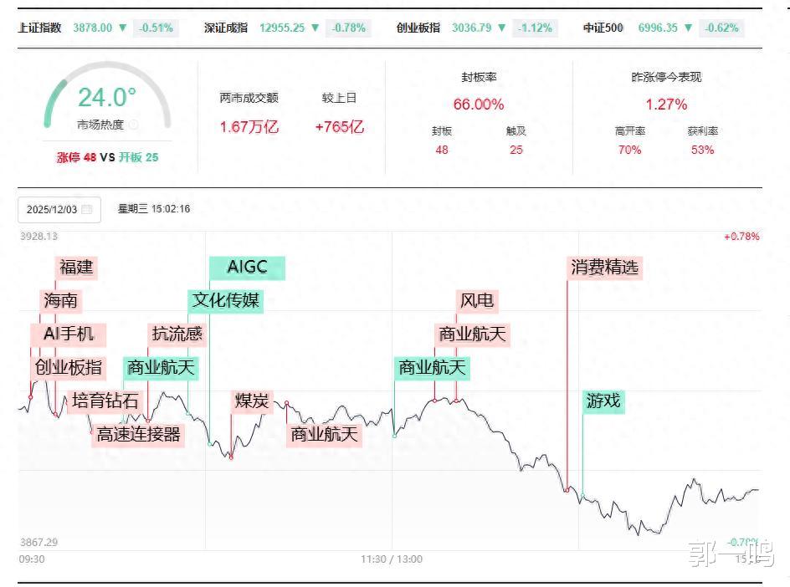The width and height of the screenshot is (790, 587).
Task: Click the down arrow beside 深证成指 12955.25
Action: 315,28
